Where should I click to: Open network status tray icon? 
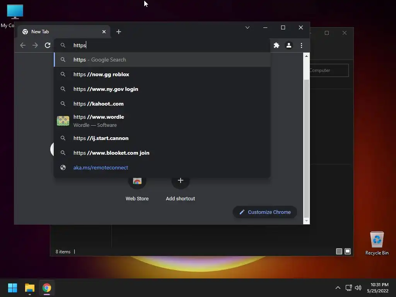pyautogui.click(x=349, y=288)
